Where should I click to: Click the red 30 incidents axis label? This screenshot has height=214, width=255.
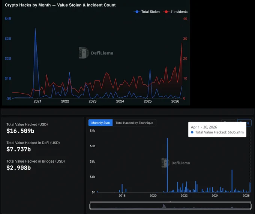click(x=185, y=39)
